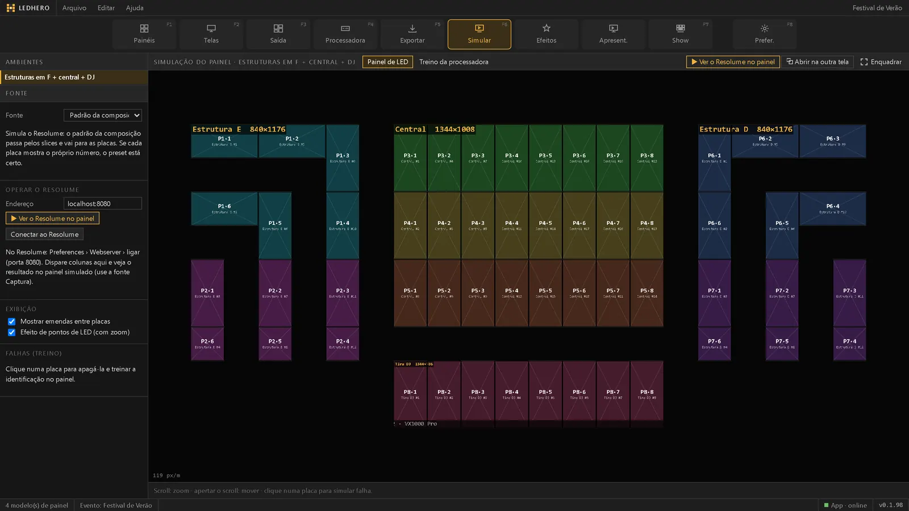The height and width of the screenshot is (511, 909).
Task: Toggle Efeito de pontos de LED checkbox
Action: tap(11, 332)
